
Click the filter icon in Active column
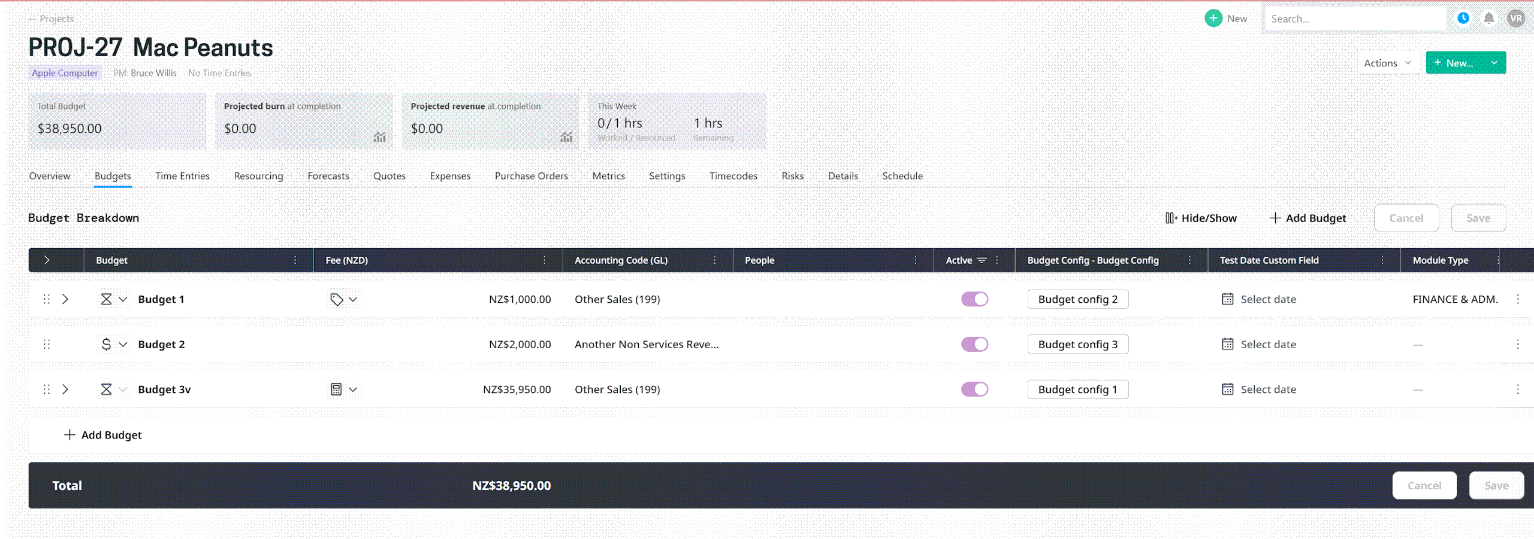[982, 260]
